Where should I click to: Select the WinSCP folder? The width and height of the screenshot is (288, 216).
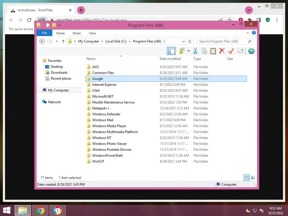[x=98, y=161]
